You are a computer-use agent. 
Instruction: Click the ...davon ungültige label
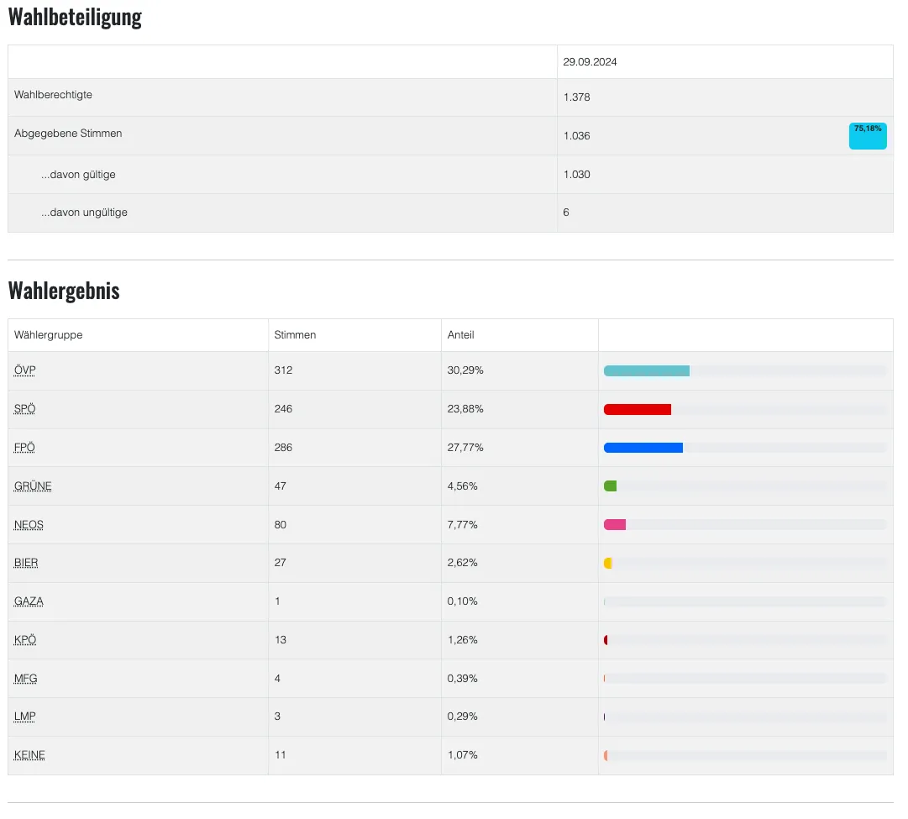[84, 213]
